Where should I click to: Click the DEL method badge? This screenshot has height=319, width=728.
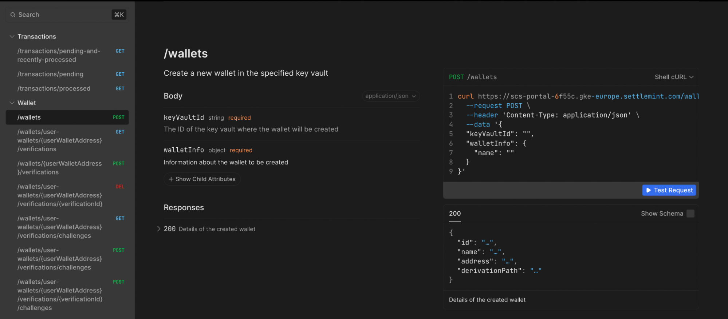click(x=120, y=187)
